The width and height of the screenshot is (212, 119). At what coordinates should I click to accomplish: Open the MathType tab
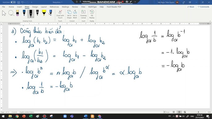[x=92, y=7]
